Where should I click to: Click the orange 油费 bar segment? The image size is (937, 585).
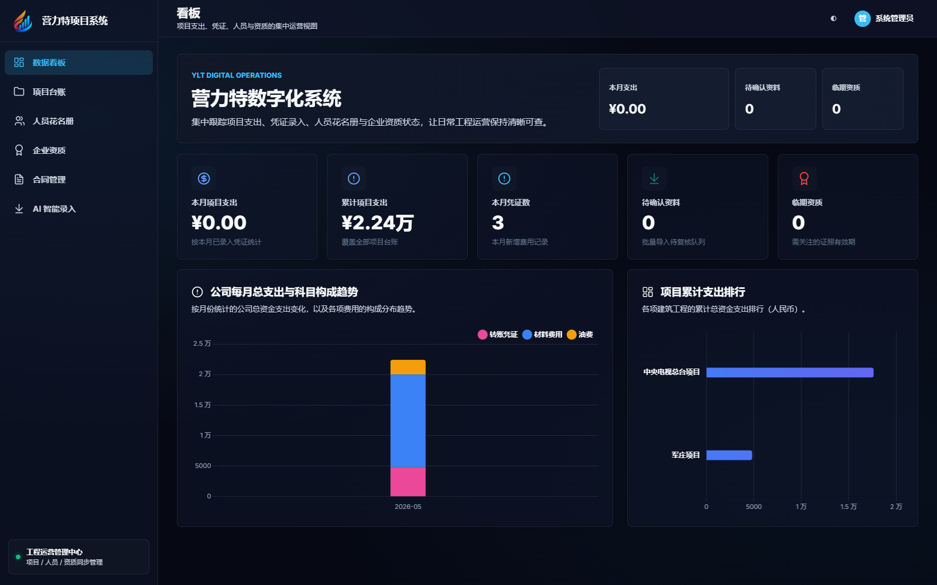tap(408, 367)
